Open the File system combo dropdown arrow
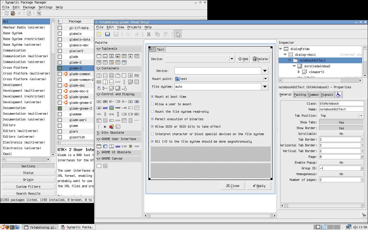 click(x=265, y=87)
